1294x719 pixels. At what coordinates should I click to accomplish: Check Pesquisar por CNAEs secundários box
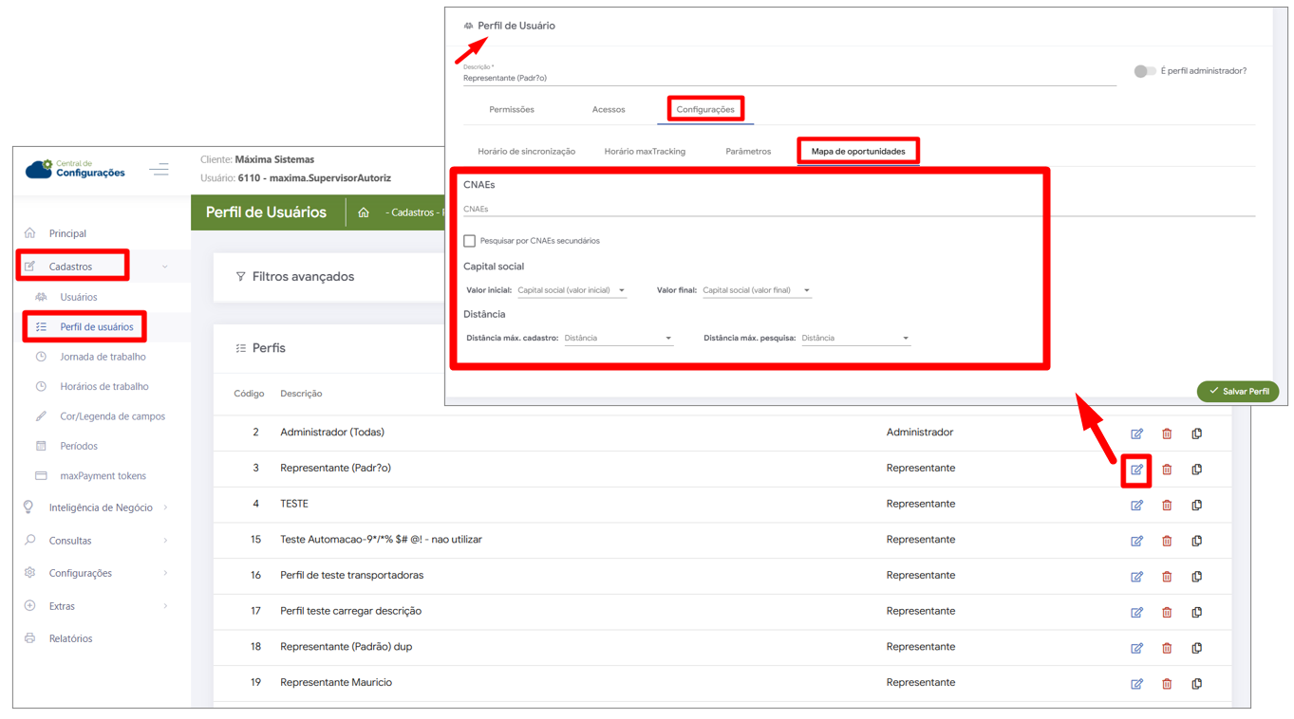pyautogui.click(x=470, y=241)
